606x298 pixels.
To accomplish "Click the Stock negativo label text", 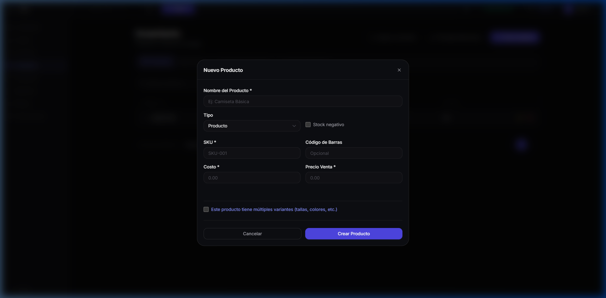I will (328, 125).
